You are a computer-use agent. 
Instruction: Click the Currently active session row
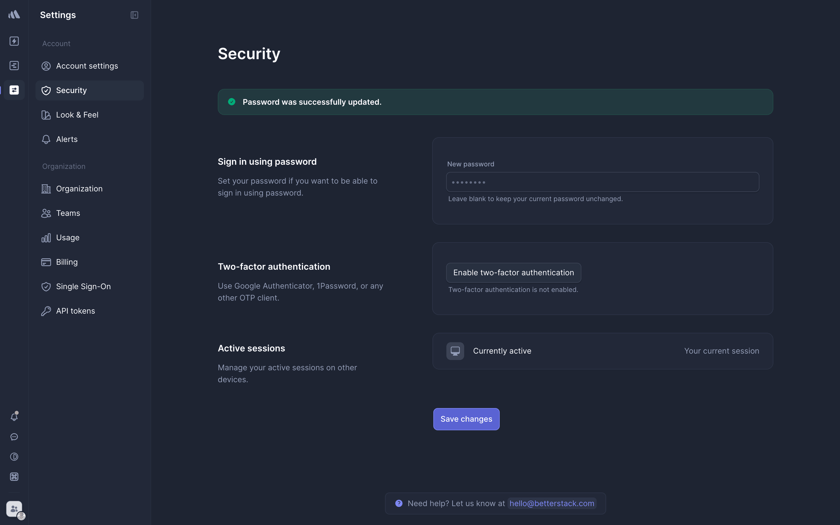(x=602, y=351)
